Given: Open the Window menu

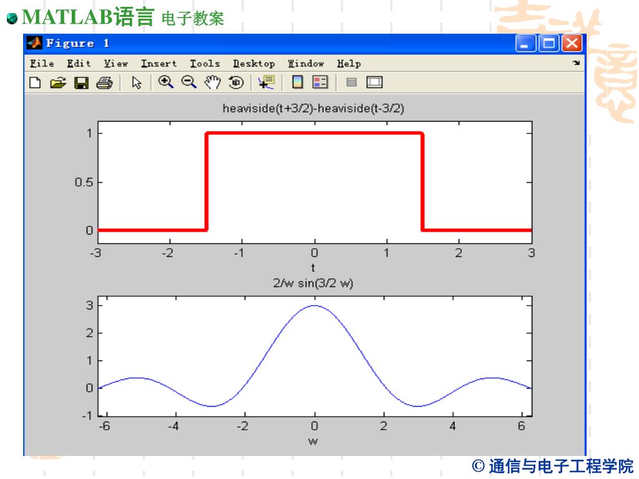Looking at the screenshot, I should click(x=306, y=64).
